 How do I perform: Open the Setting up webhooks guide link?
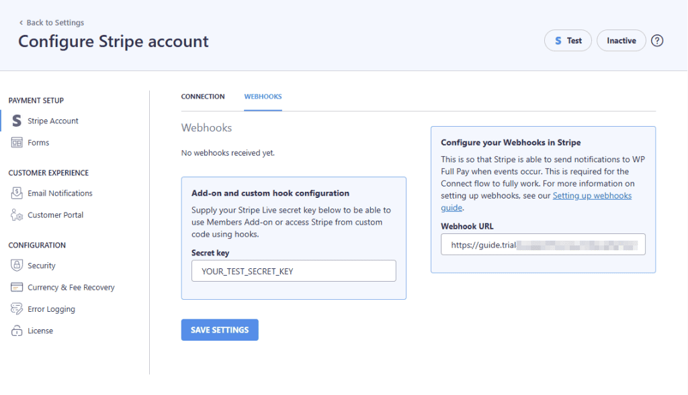[x=592, y=195]
